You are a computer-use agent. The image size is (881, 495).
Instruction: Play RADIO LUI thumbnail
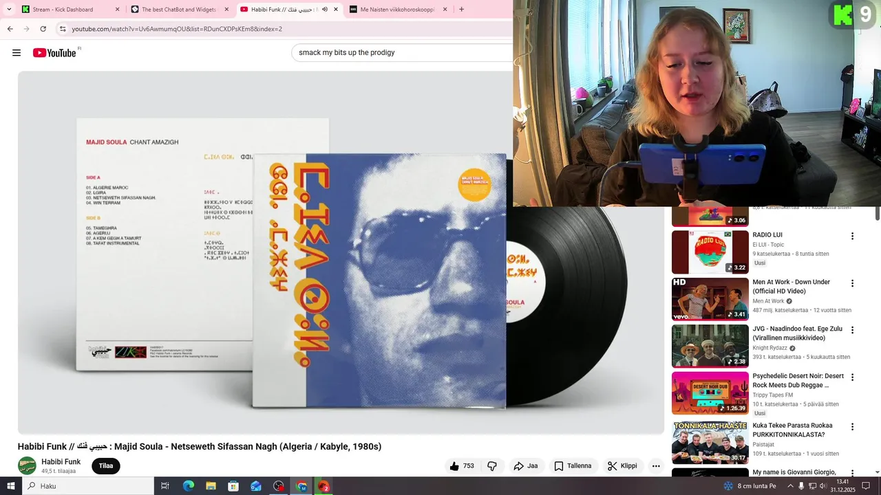point(710,252)
